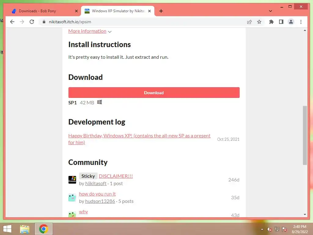Visit the Nikitasoft author profile link
313x235 pixels.
coord(96,184)
